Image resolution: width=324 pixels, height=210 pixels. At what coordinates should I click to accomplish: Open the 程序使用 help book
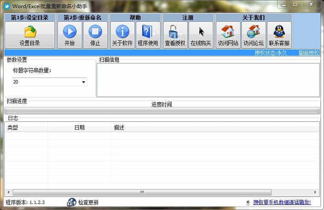148,35
